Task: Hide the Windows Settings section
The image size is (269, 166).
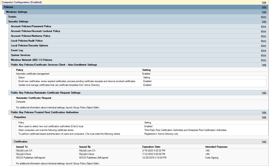Action: coord(263,12)
